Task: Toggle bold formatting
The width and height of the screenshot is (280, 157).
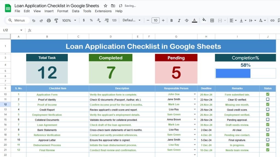Action: click(x=171, y=20)
